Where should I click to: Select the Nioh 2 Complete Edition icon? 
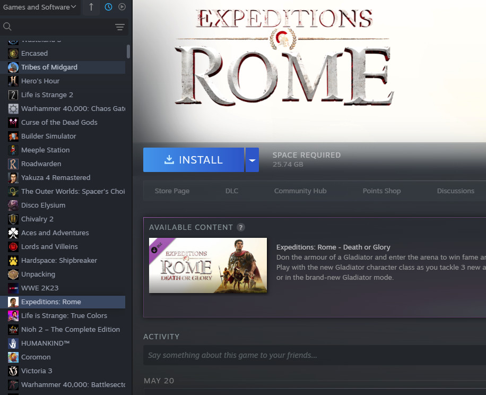(x=13, y=329)
